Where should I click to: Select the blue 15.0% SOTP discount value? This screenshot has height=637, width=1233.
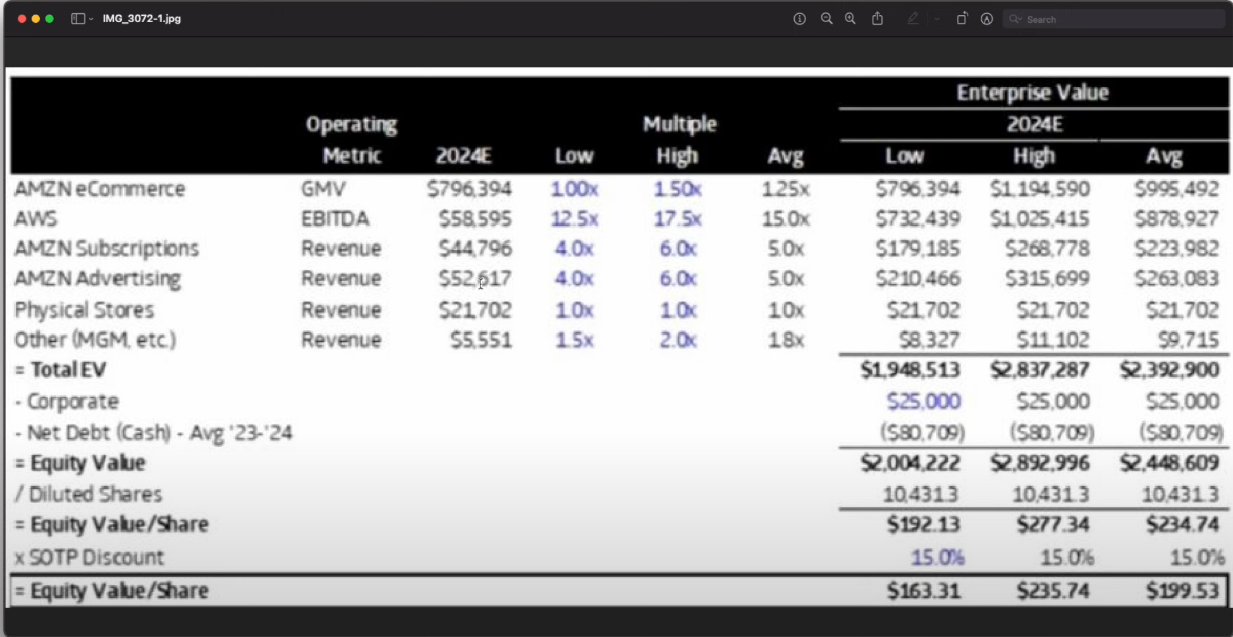(x=937, y=557)
